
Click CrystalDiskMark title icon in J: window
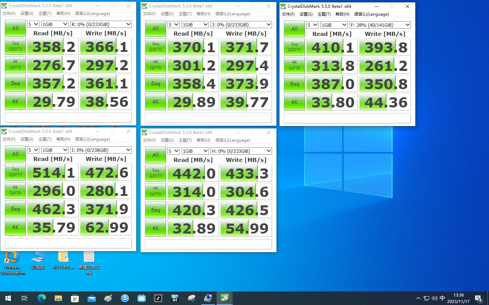pyautogui.click(x=144, y=6)
